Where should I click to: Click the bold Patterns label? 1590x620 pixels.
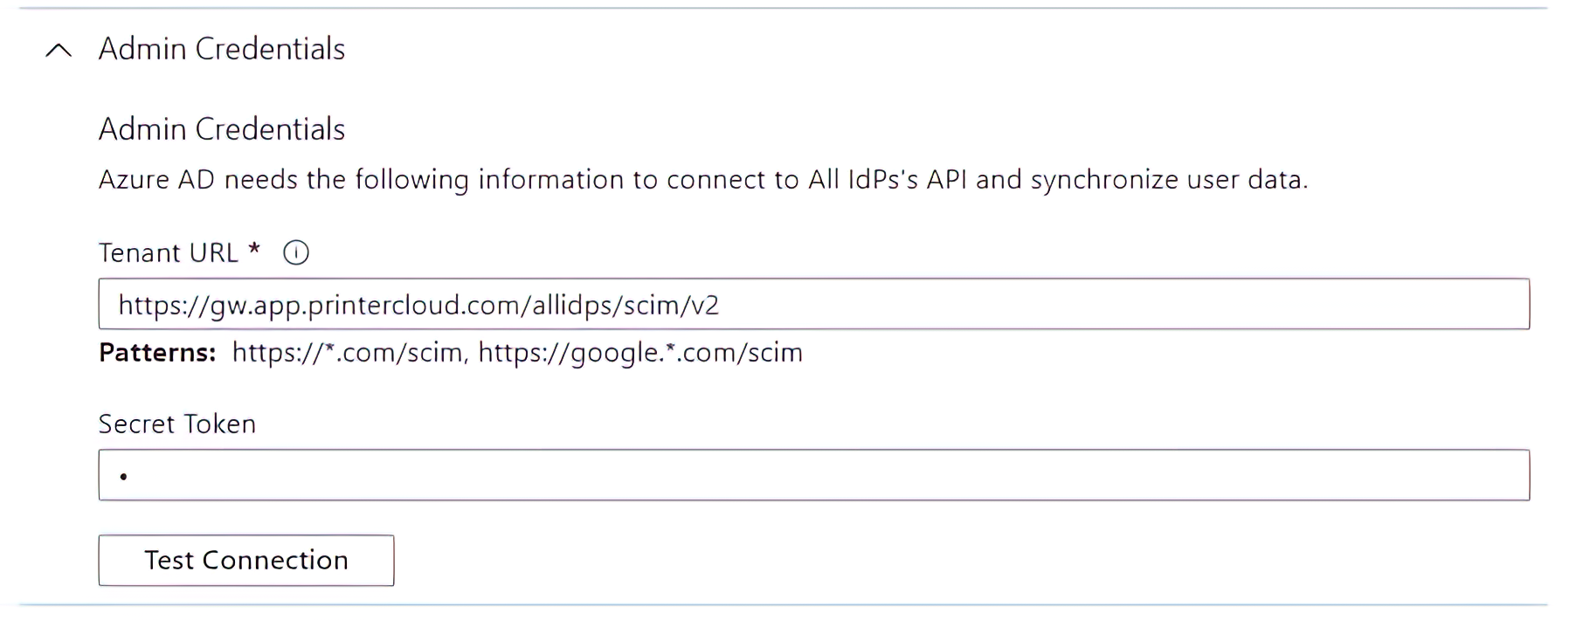(157, 353)
